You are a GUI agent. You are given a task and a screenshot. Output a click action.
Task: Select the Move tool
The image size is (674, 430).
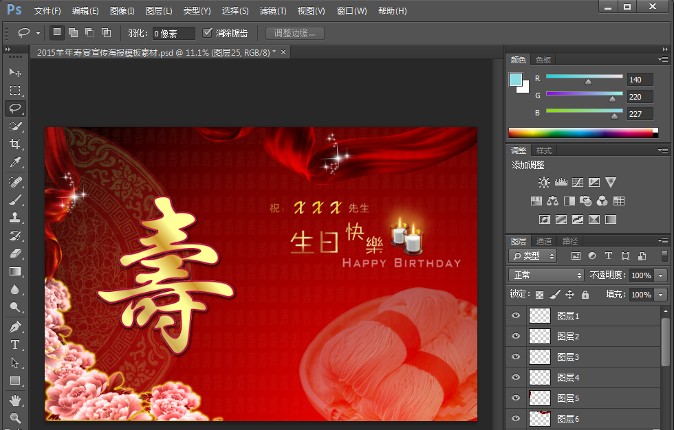[15, 72]
